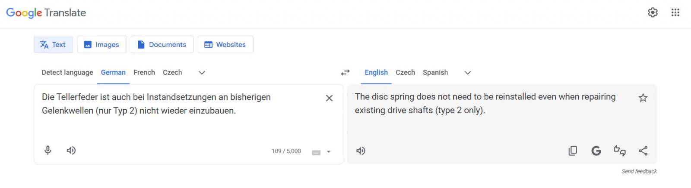Select Spanish as target language
The image size is (691, 188).
435,72
